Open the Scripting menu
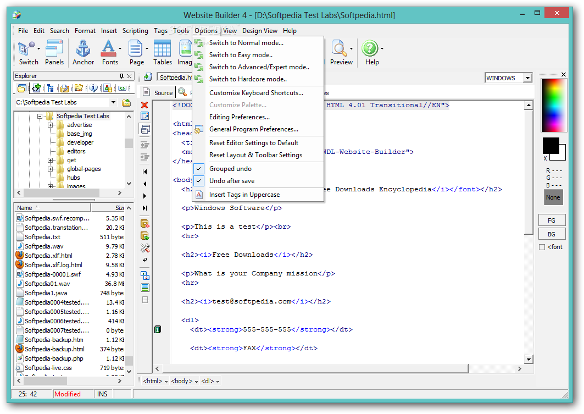This screenshot has width=584, height=414. pos(135,31)
